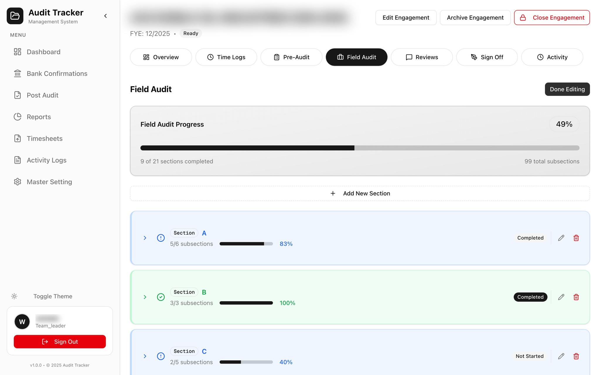Open Timesheets in the sidebar
600x375 pixels.
coord(60,139)
